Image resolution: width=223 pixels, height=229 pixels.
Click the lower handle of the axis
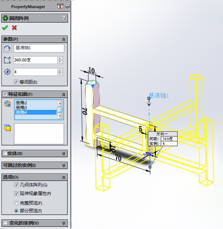pos(150,167)
